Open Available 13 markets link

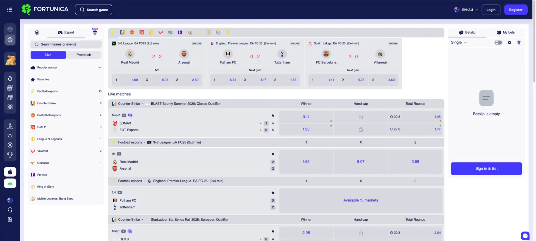tap(361, 200)
